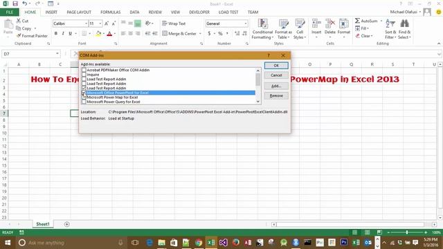Open Sort & Filter
This screenshot has height=249, width=443.
[390, 29]
